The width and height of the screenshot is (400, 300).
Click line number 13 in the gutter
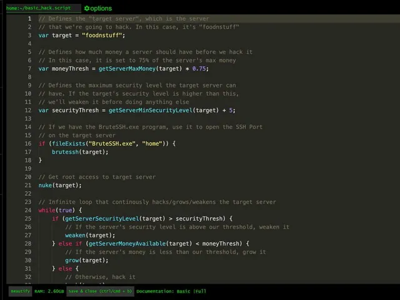pos(28,119)
